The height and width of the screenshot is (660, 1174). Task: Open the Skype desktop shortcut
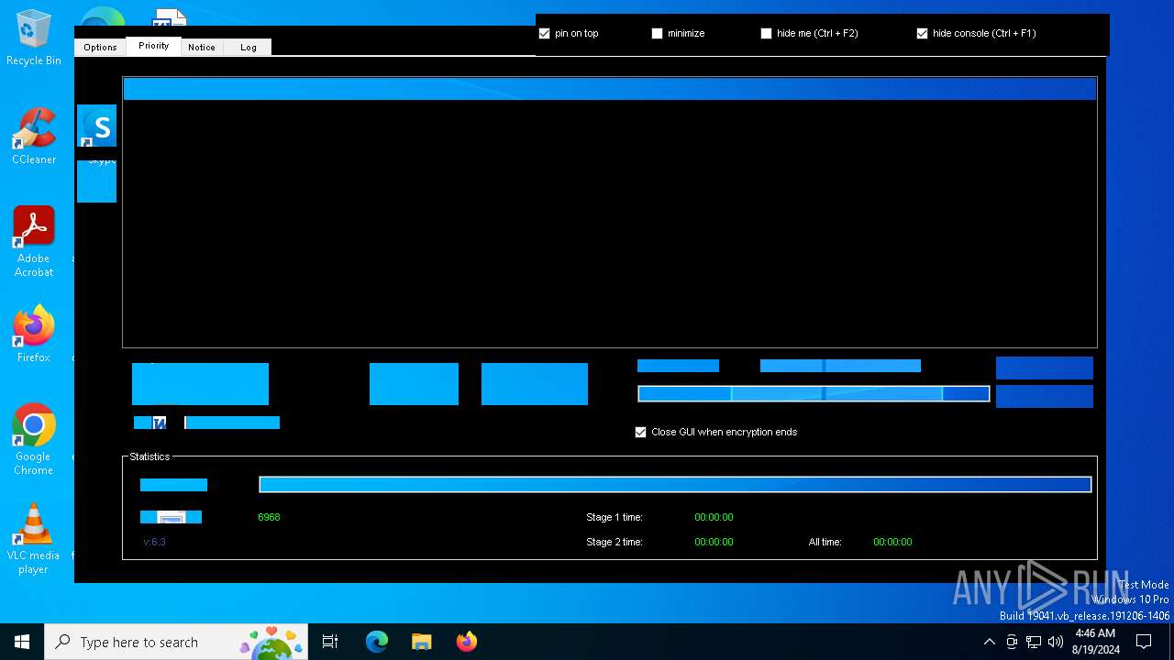pos(97,126)
